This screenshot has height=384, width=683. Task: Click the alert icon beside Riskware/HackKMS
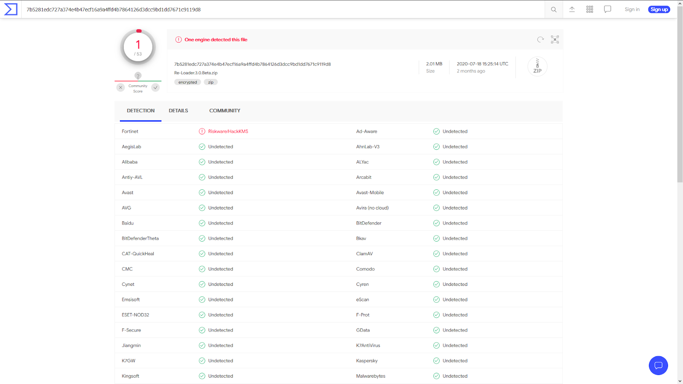pos(202,131)
